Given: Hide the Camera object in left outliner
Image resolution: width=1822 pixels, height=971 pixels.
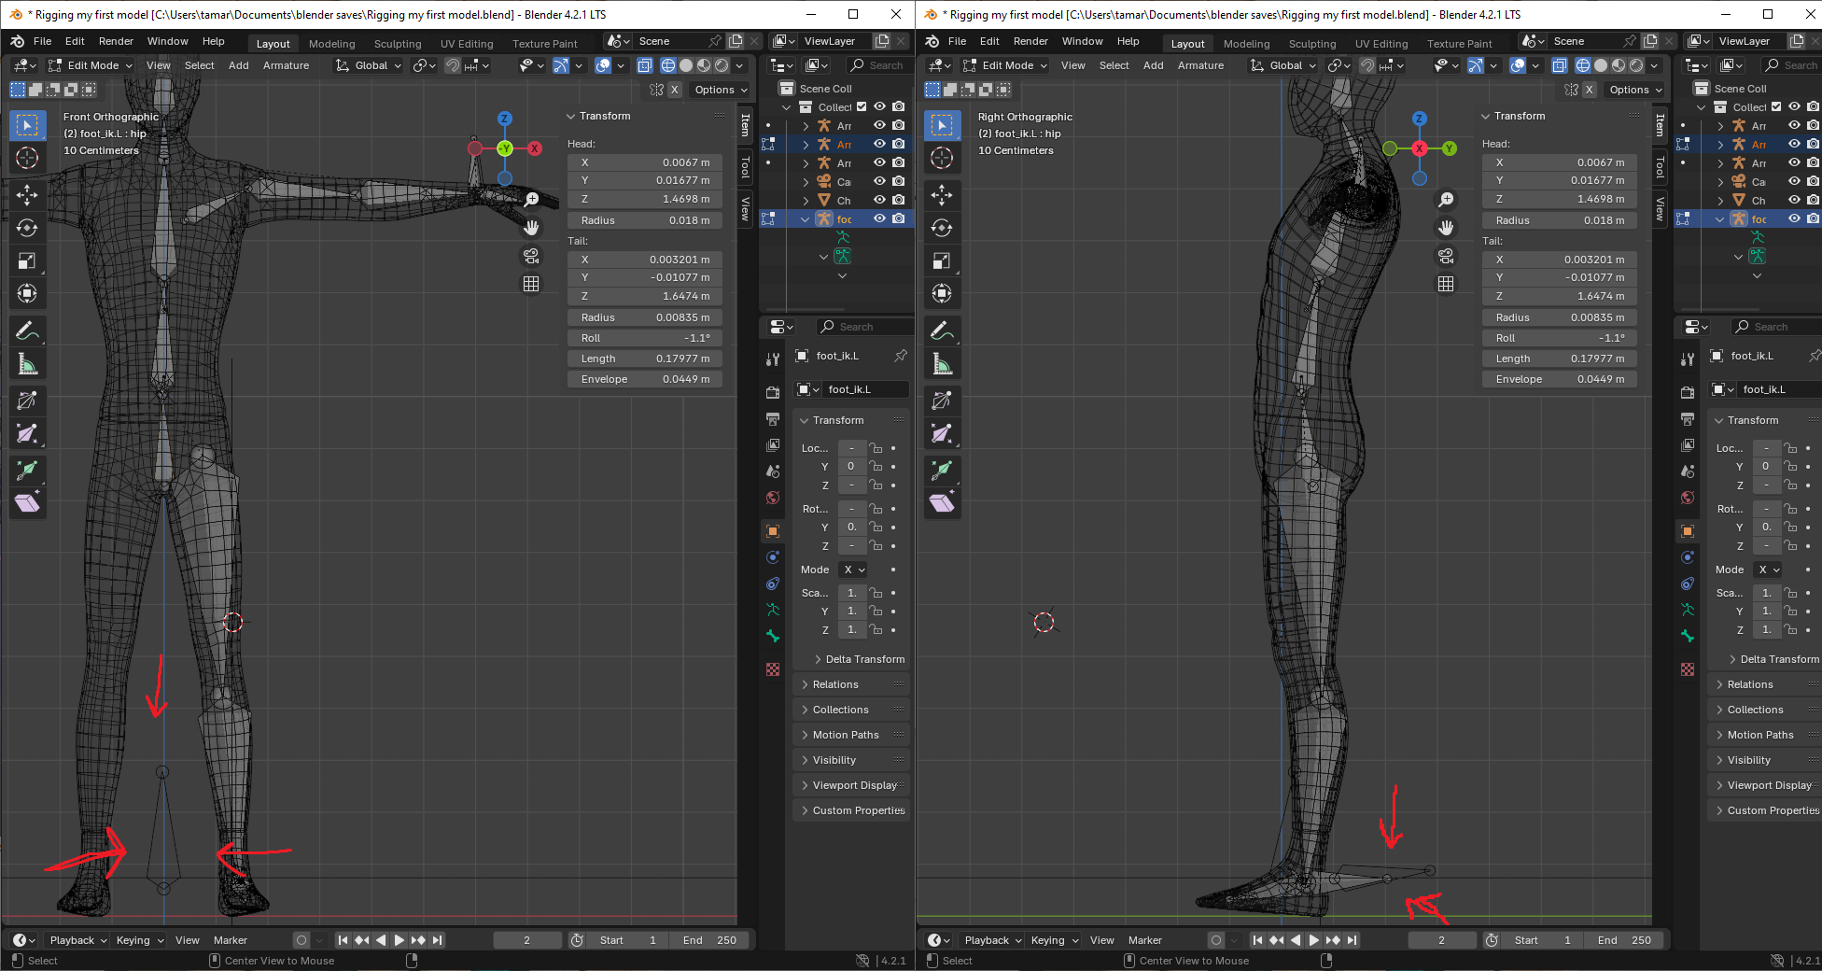Looking at the screenshot, I should (879, 181).
